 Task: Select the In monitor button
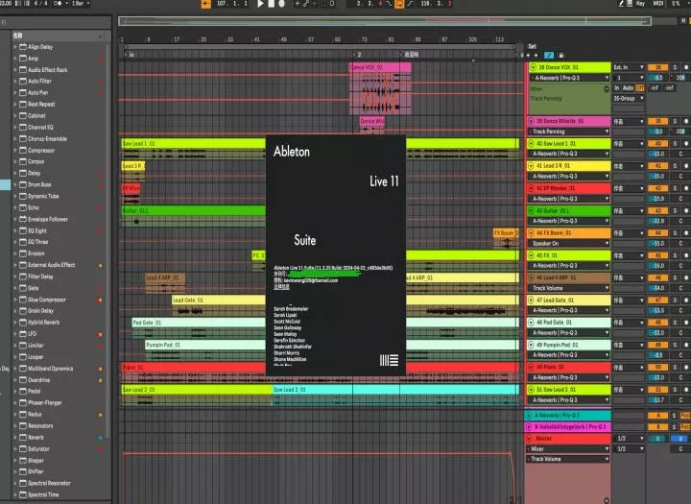pos(617,88)
